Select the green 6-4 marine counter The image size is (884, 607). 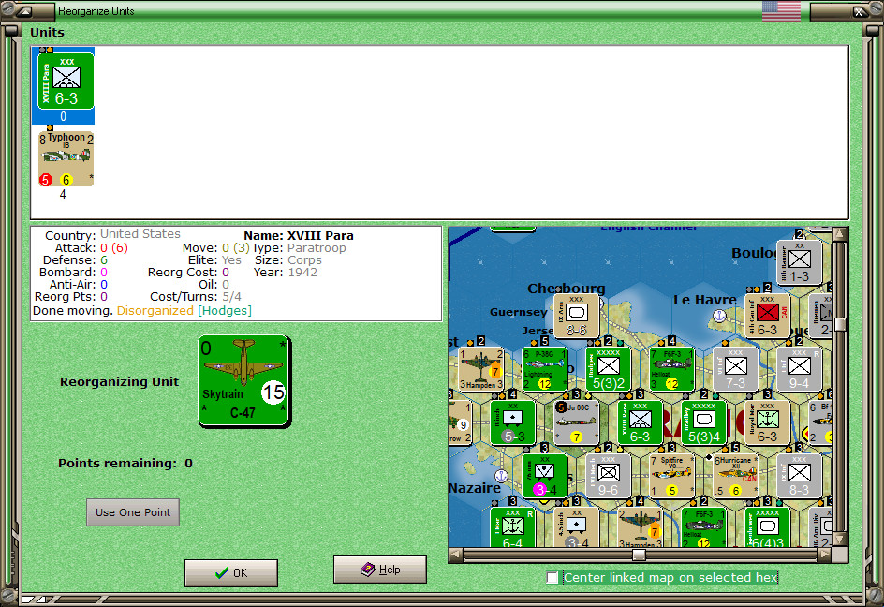click(x=512, y=527)
